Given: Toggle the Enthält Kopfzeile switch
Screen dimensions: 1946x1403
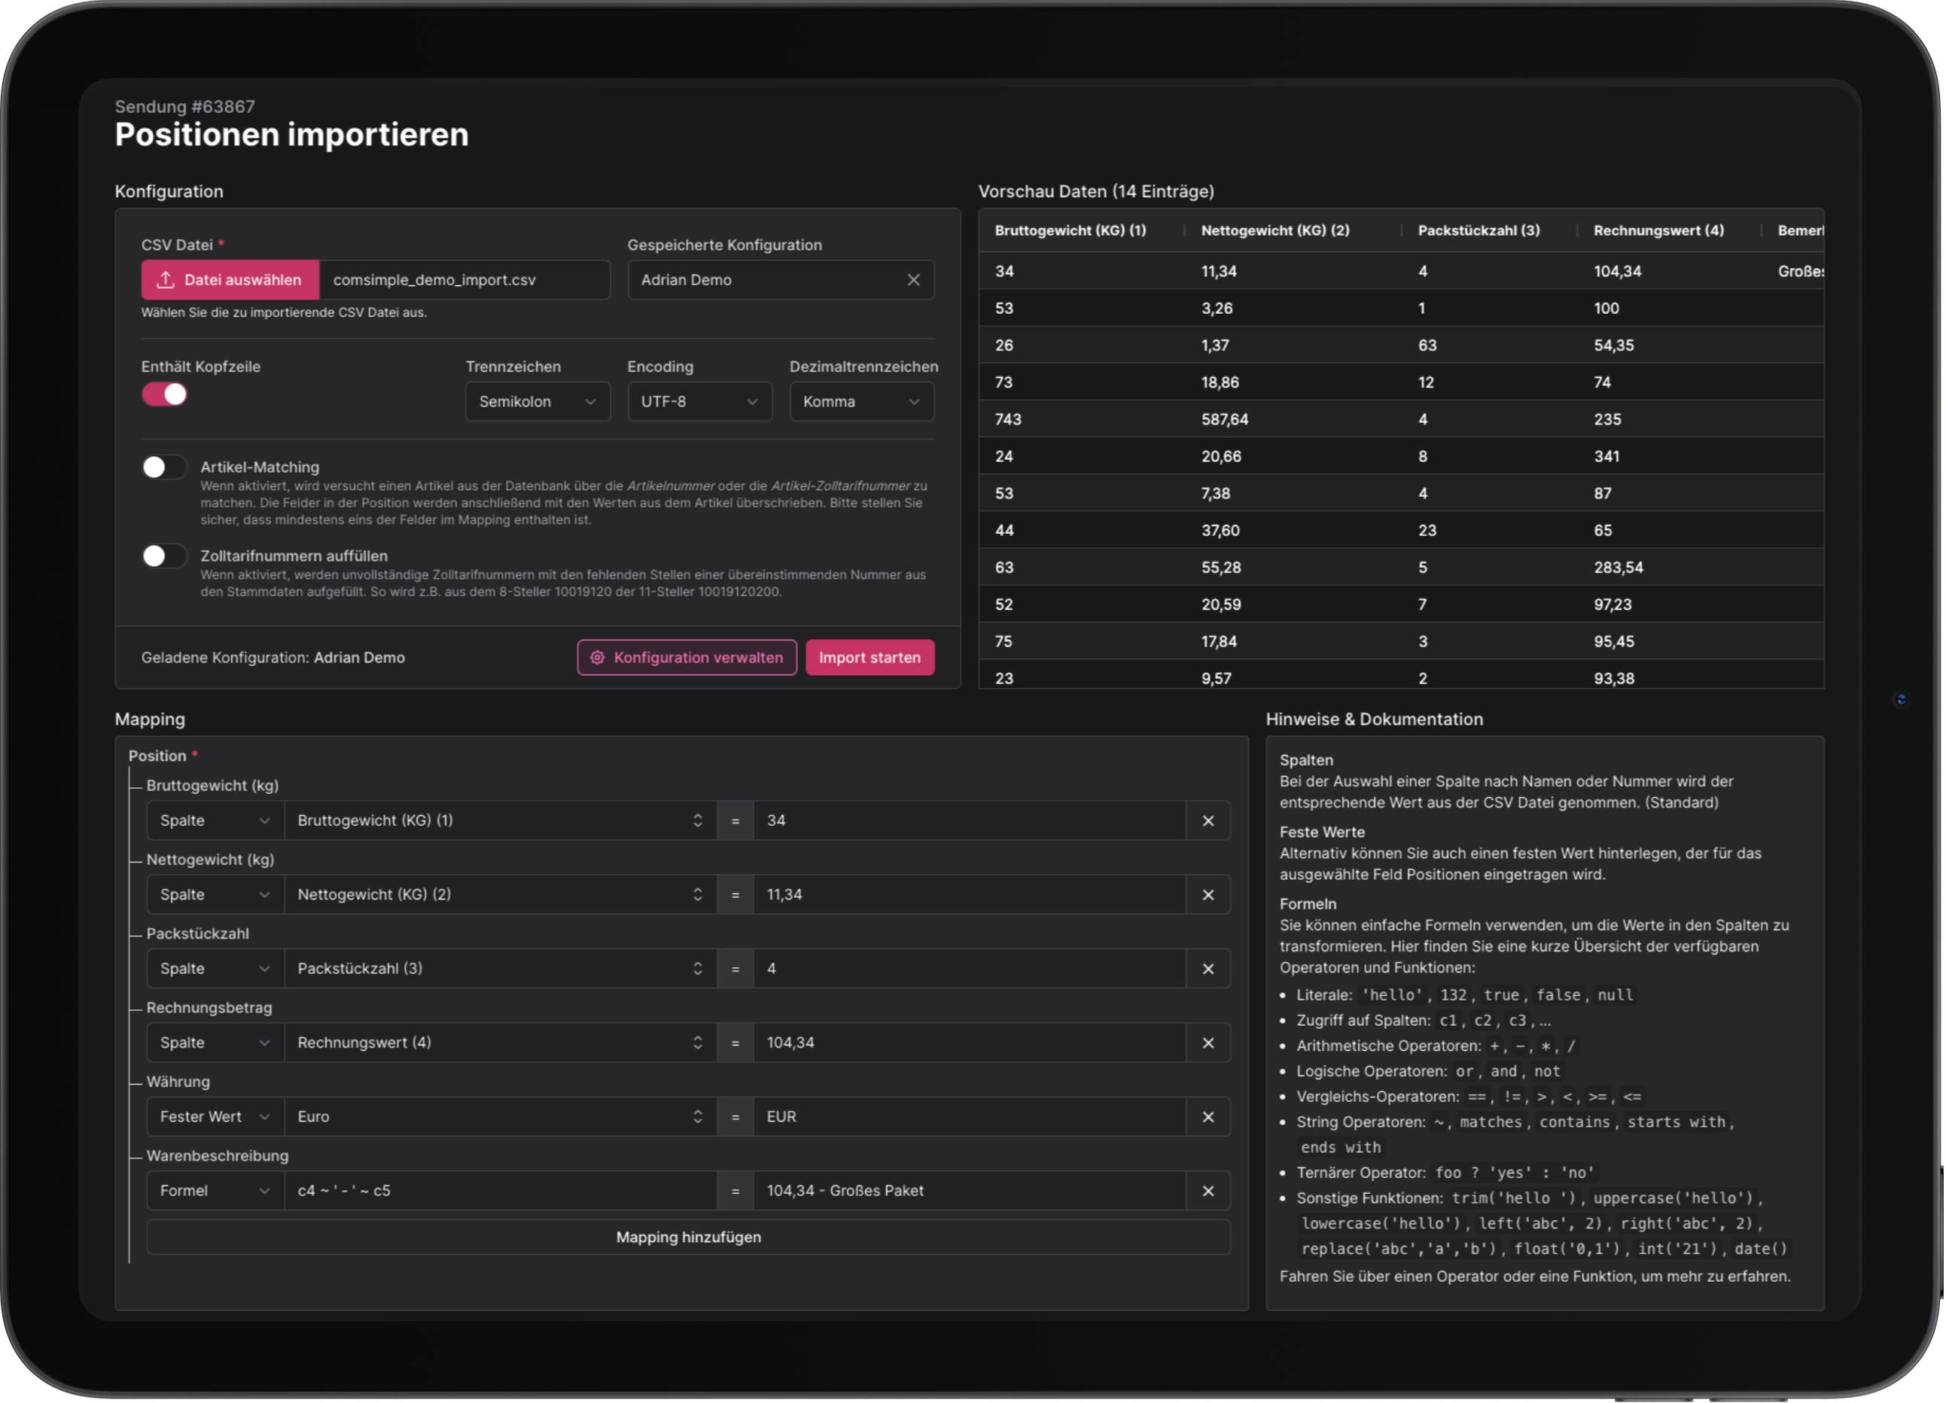Looking at the screenshot, I should click(x=164, y=394).
